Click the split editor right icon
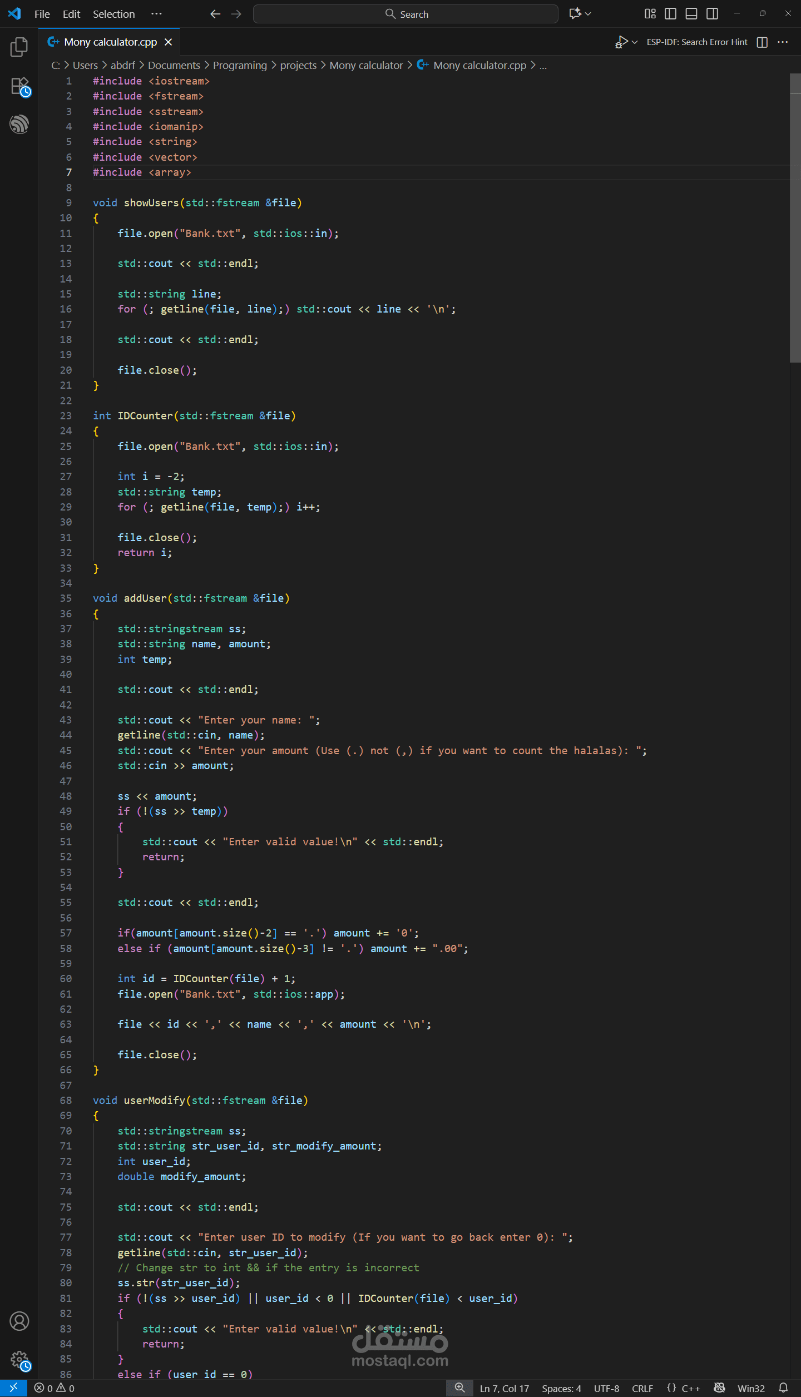 (x=762, y=42)
